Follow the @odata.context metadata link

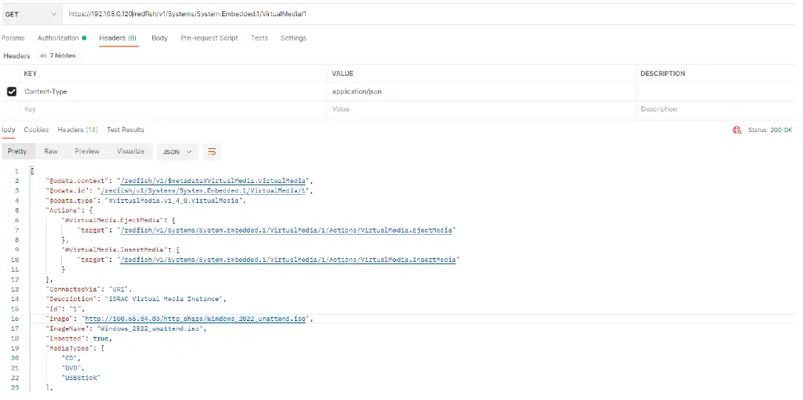pos(213,181)
